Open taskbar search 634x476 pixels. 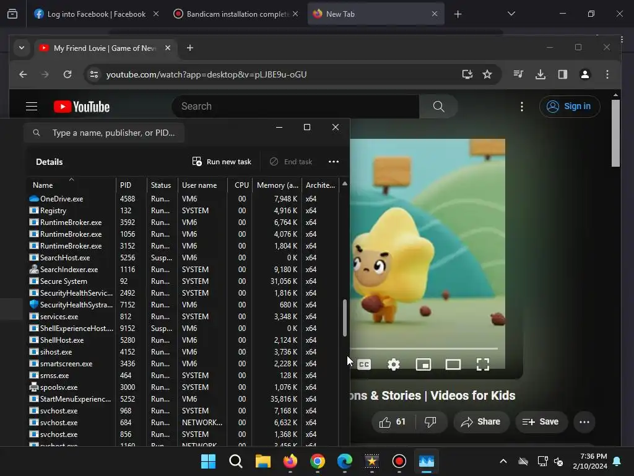236,461
